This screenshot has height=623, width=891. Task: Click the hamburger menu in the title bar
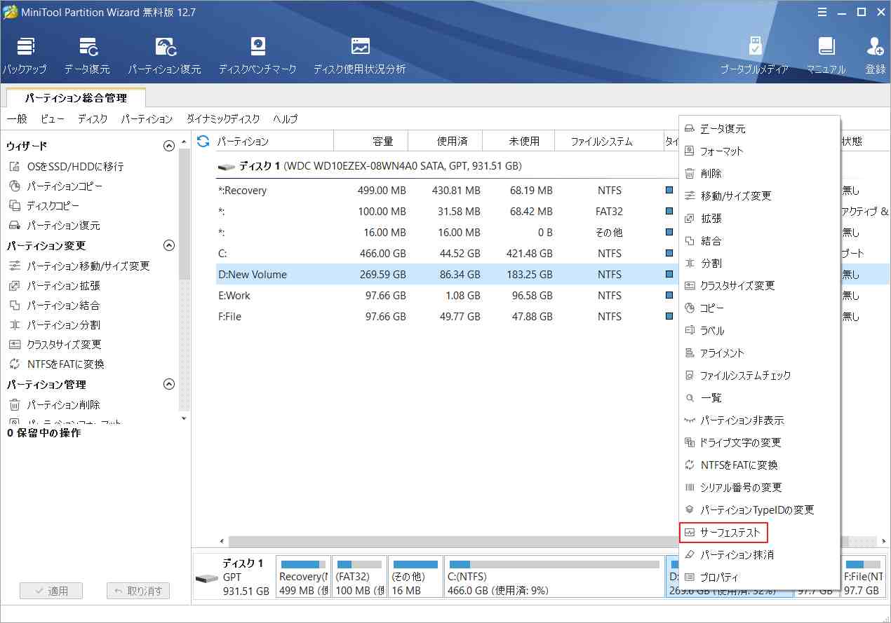pos(822,12)
